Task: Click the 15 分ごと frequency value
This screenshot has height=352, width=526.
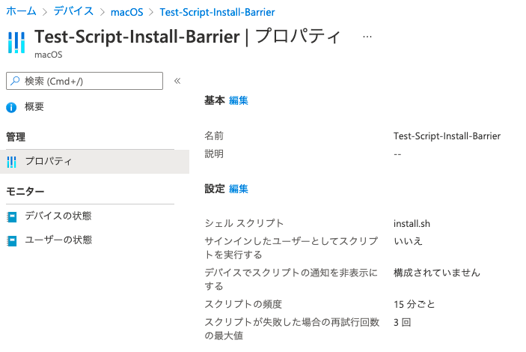Action: point(415,304)
